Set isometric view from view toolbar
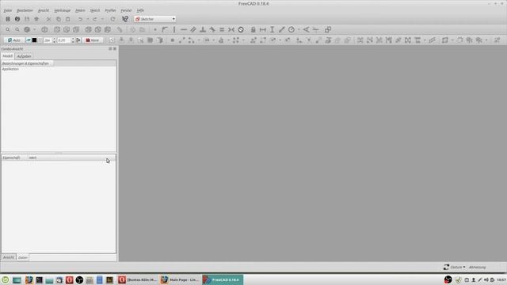This screenshot has height=285, width=507. [44, 30]
